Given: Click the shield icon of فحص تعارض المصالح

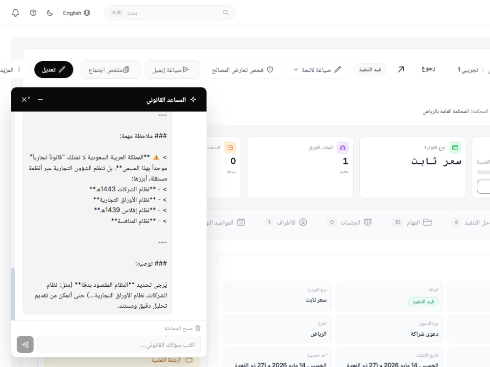Looking at the screenshot, I should (x=270, y=69).
